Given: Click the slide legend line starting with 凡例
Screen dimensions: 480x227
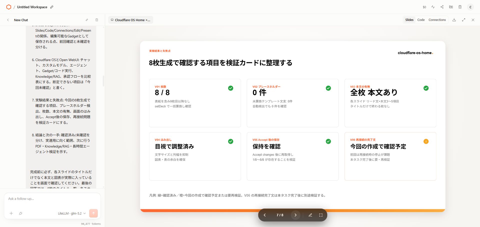Looking at the screenshot, I should click(238, 195).
